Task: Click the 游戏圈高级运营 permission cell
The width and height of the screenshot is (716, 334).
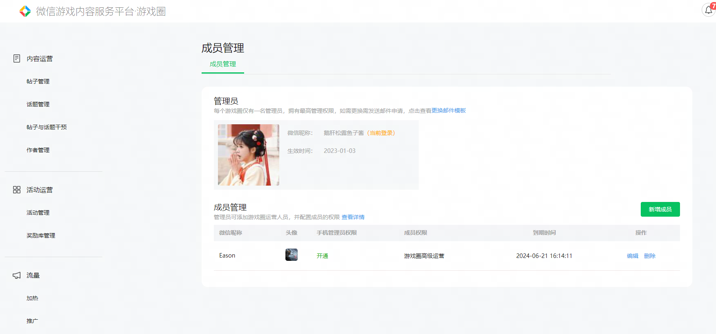Action: (424, 256)
